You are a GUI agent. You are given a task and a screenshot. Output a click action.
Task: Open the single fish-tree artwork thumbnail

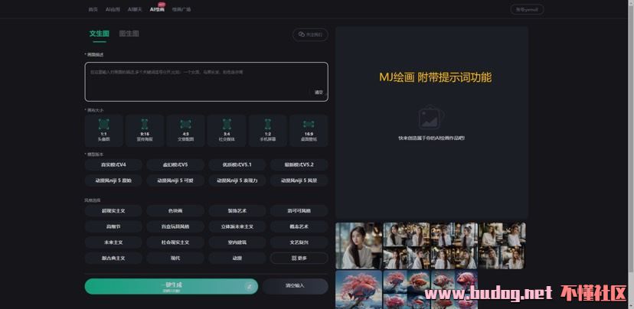[358, 290]
